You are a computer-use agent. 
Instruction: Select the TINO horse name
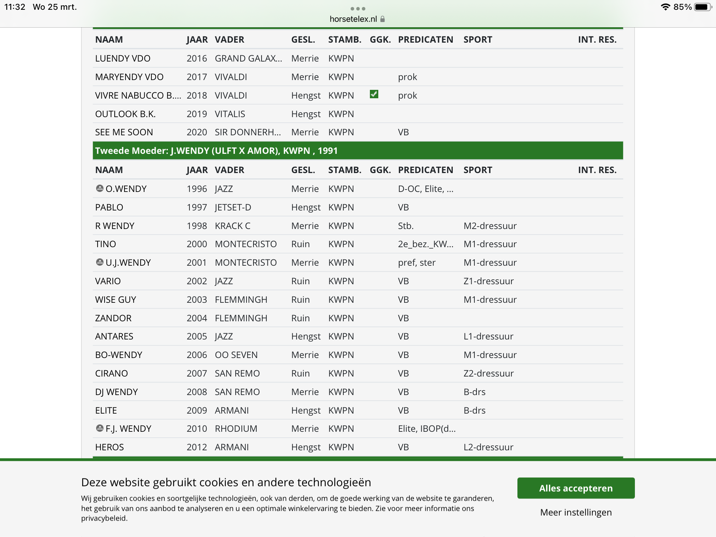click(106, 244)
